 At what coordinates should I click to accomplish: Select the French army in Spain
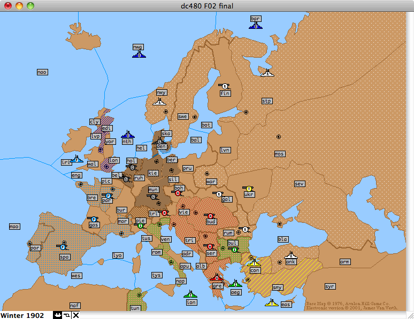[x=63, y=247]
